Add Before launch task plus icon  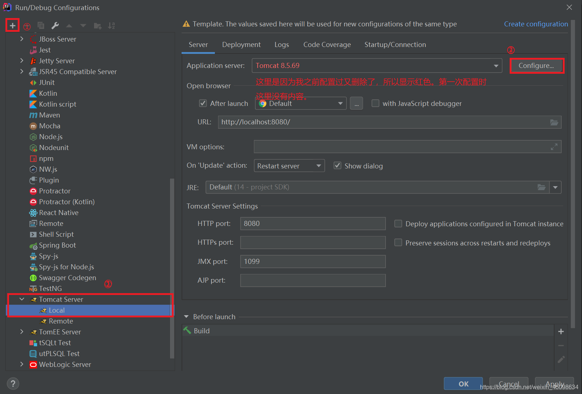coord(561,331)
